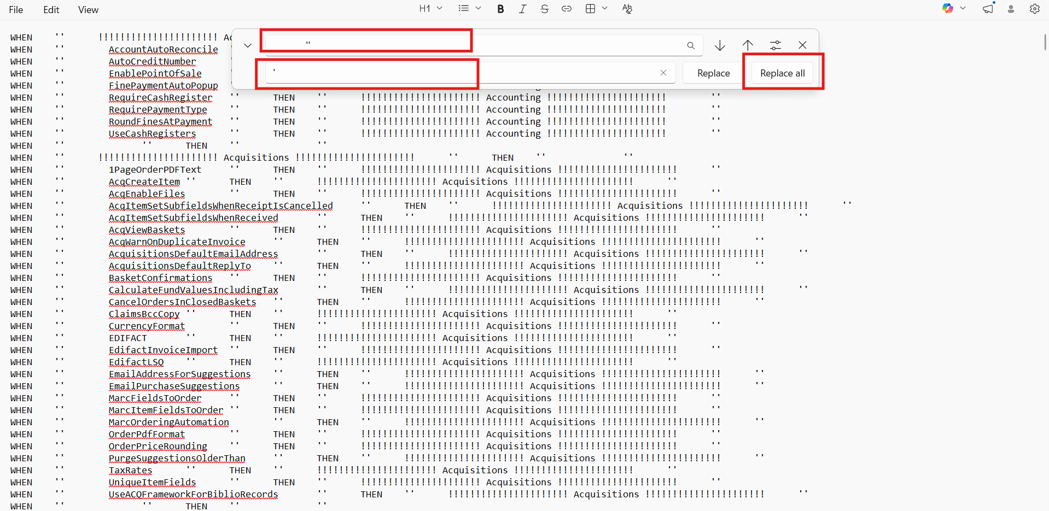Go to the next search match
1049x511 pixels.
[720, 45]
